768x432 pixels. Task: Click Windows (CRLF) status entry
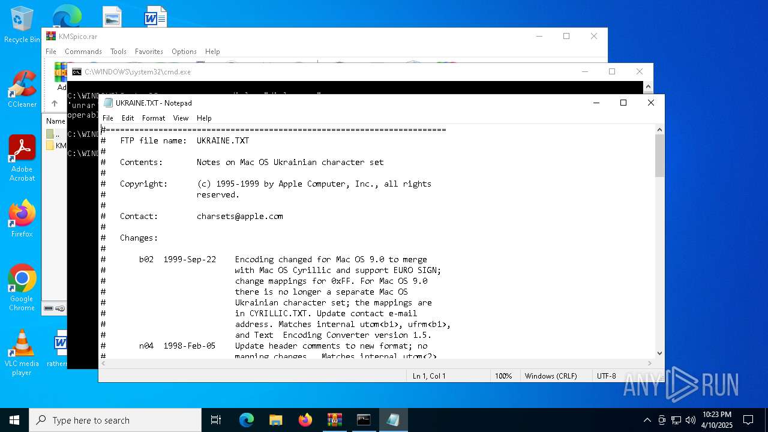pos(551,376)
